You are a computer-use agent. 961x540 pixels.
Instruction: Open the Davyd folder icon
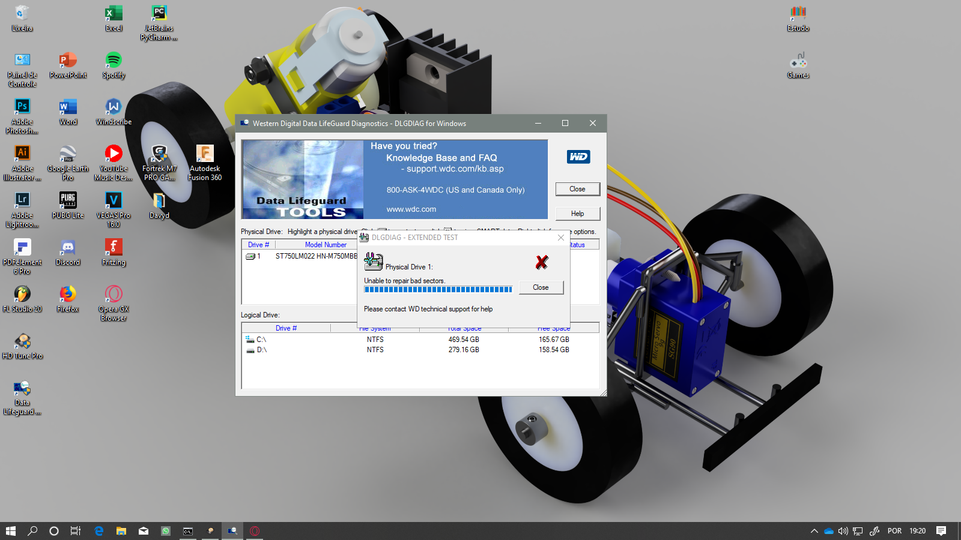click(159, 205)
